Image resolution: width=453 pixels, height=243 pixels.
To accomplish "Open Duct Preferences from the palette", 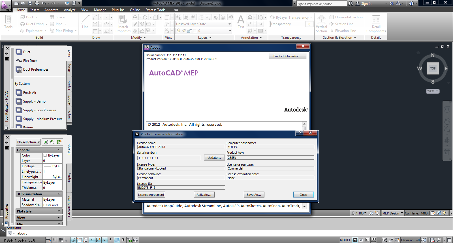I will click(32, 70).
